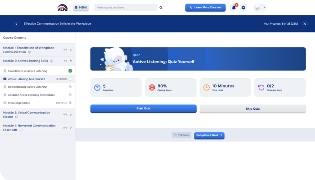Click the ALPS logo
Screen dimensions: 315x180
(62, 8)
